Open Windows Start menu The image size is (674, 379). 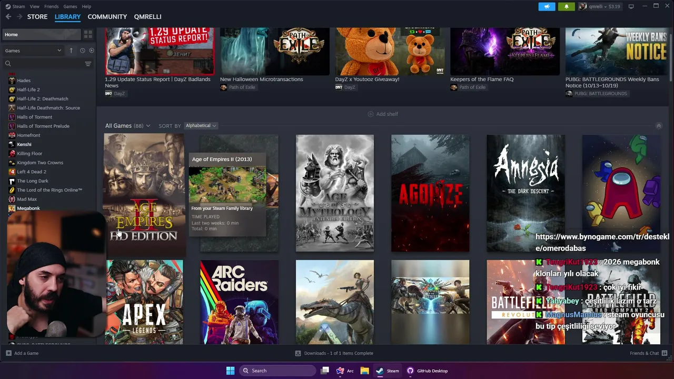(x=230, y=371)
